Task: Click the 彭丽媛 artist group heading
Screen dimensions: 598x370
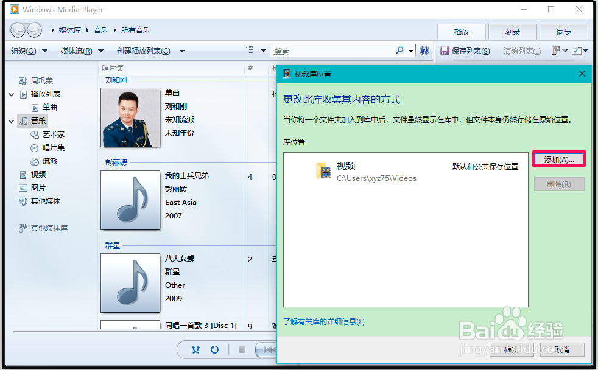Action: [x=116, y=162]
